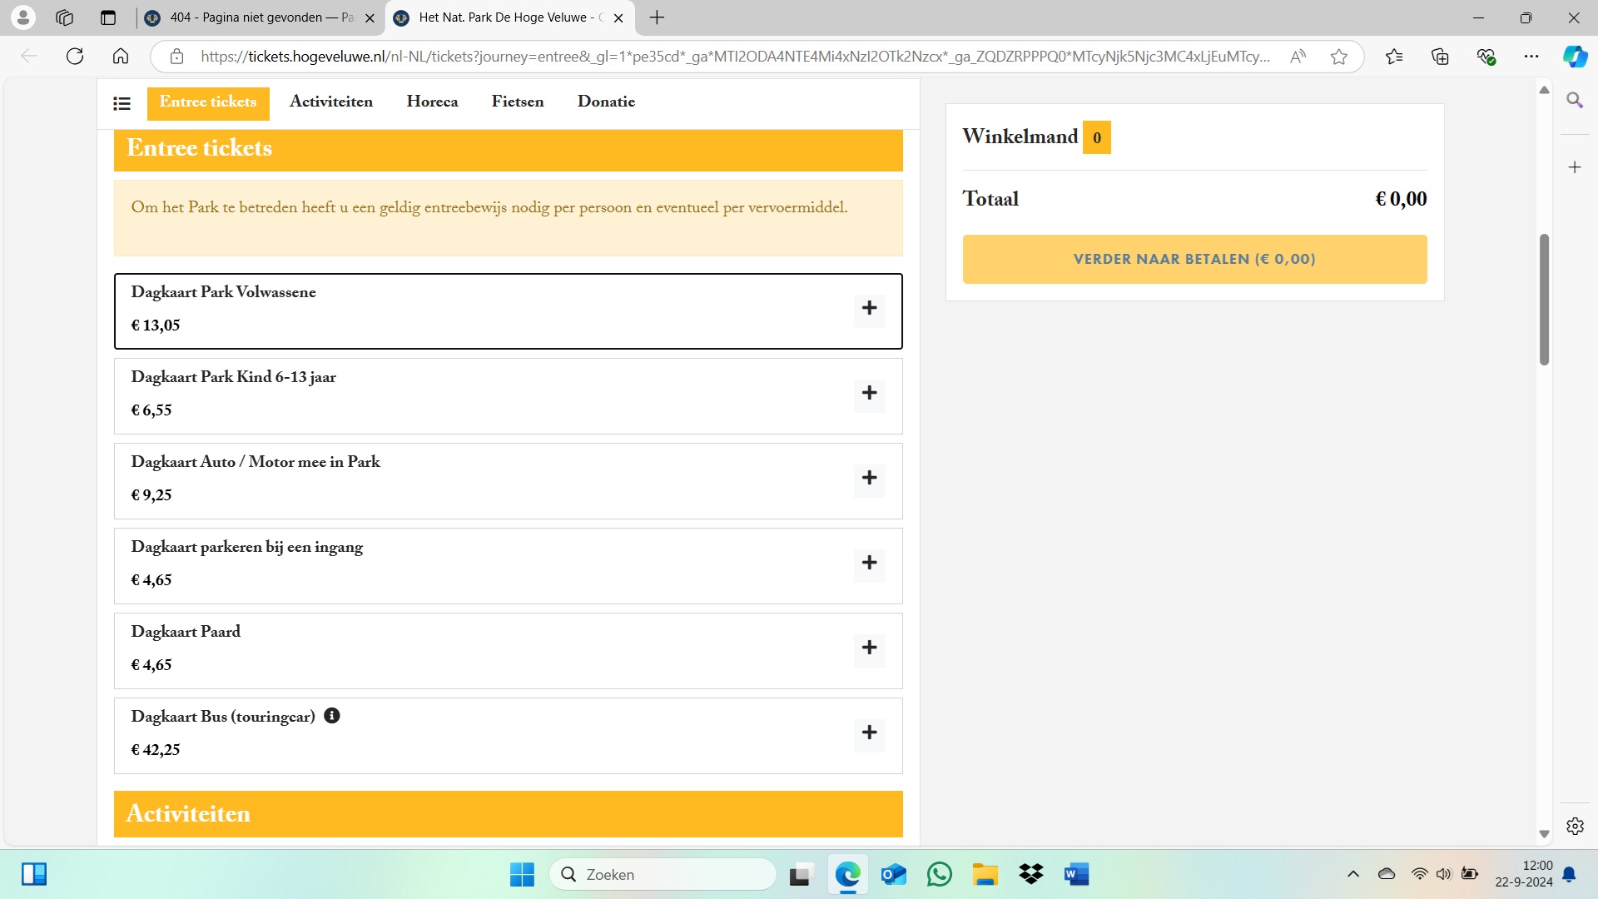The height and width of the screenshot is (899, 1598).
Task: Click the back navigation arrow
Action: [29, 57]
